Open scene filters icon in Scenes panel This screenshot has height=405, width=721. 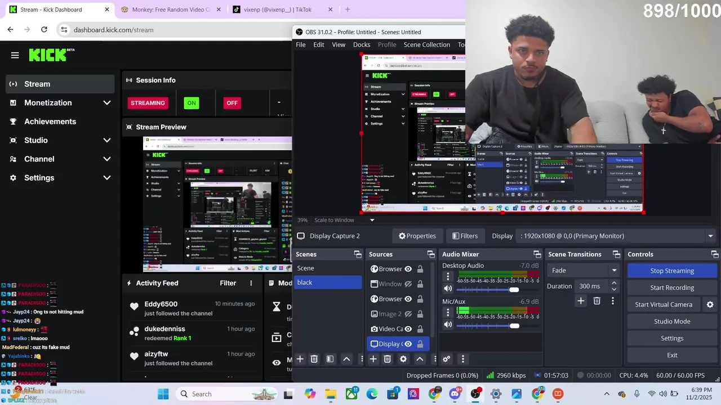point(330,359)
